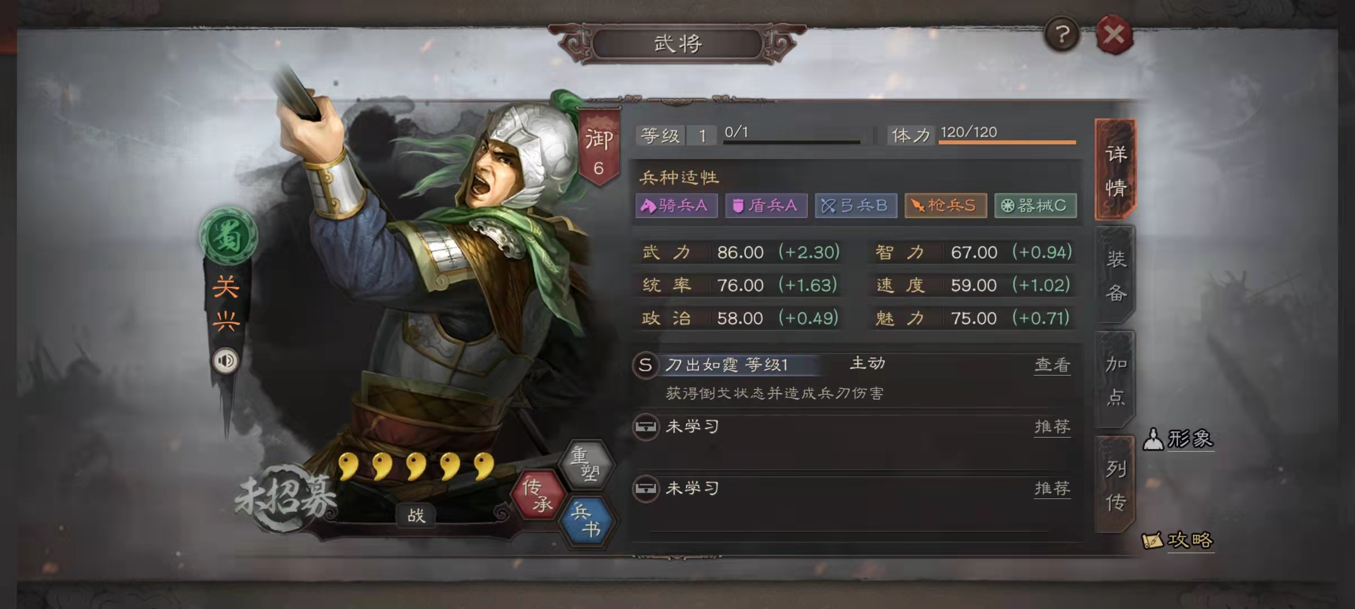The height and width of the screenshot is (609, 1355).
Task: Open the 形象 appearance link
Action: point(1178,439)
